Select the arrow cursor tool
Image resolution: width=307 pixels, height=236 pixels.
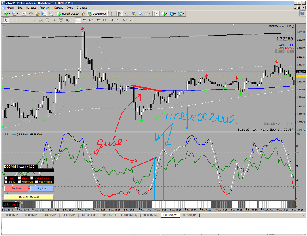6,20
